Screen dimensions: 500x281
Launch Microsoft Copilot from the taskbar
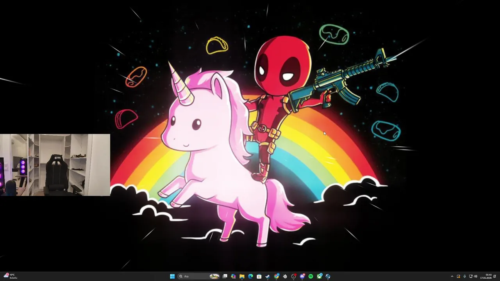coord(233,276)
